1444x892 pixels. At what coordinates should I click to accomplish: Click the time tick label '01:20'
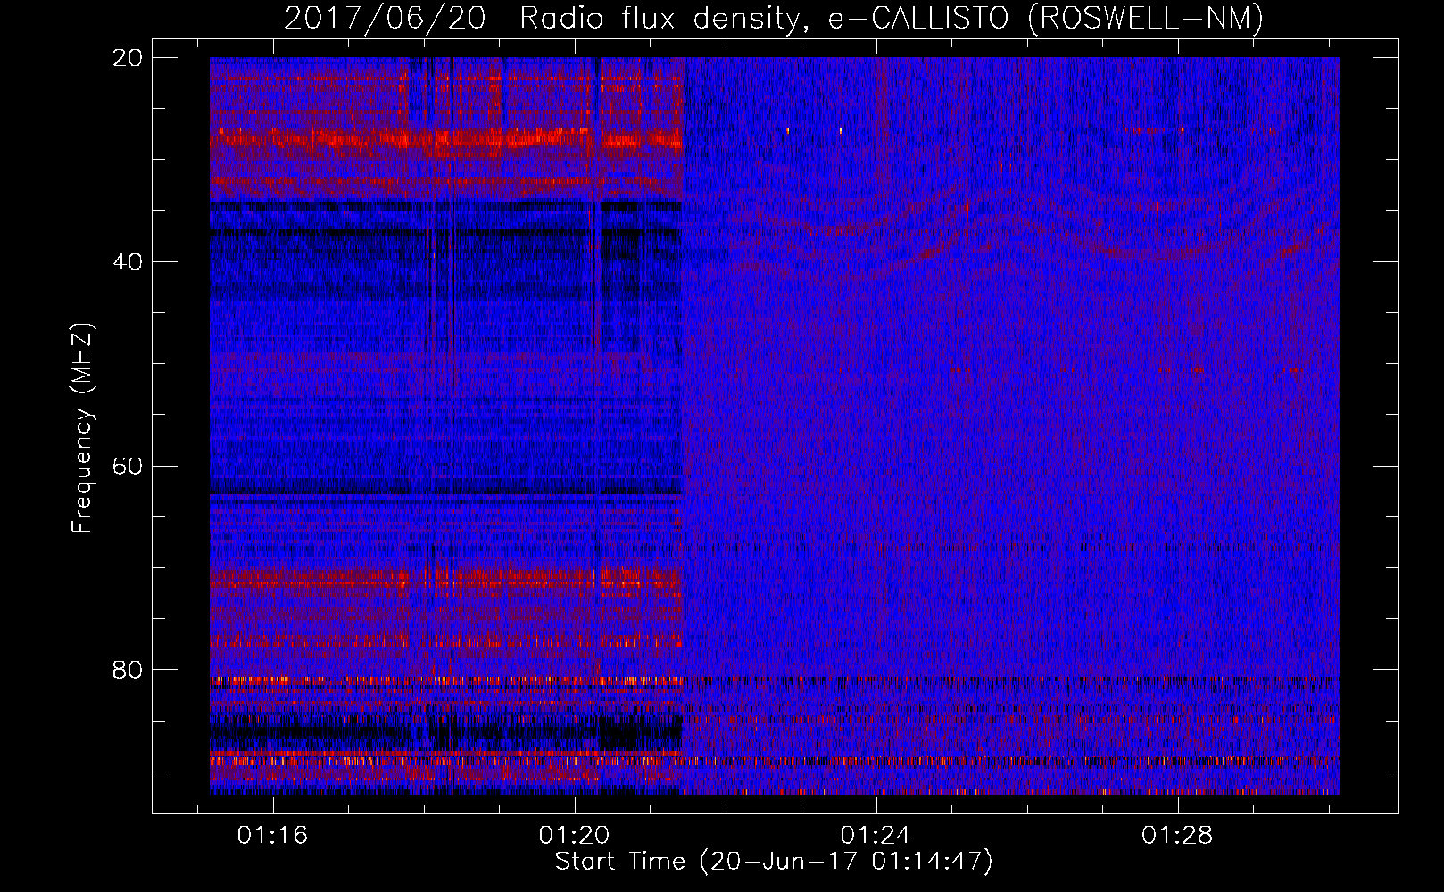(574, 835)
